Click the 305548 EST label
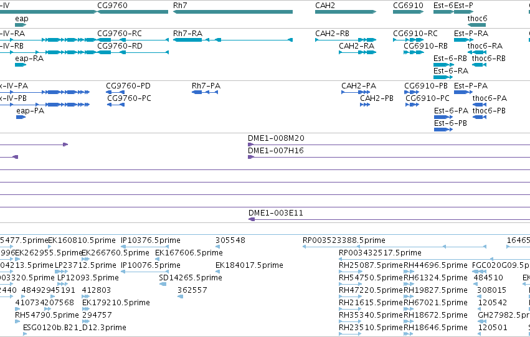The height and width of the screenshot is (337, 530). [230, 240]
